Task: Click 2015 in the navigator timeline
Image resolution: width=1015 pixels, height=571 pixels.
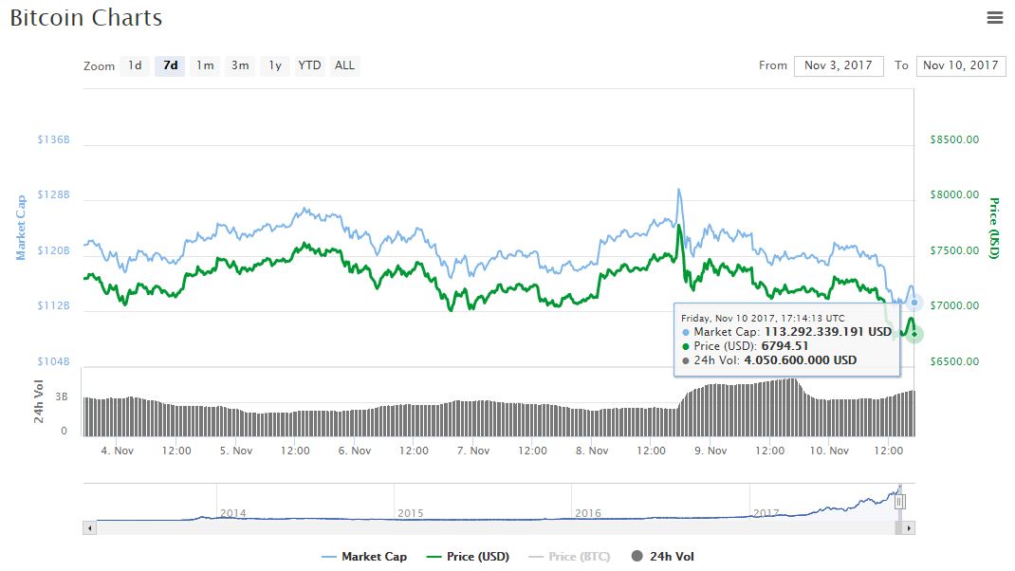Action: click(410, 513)
